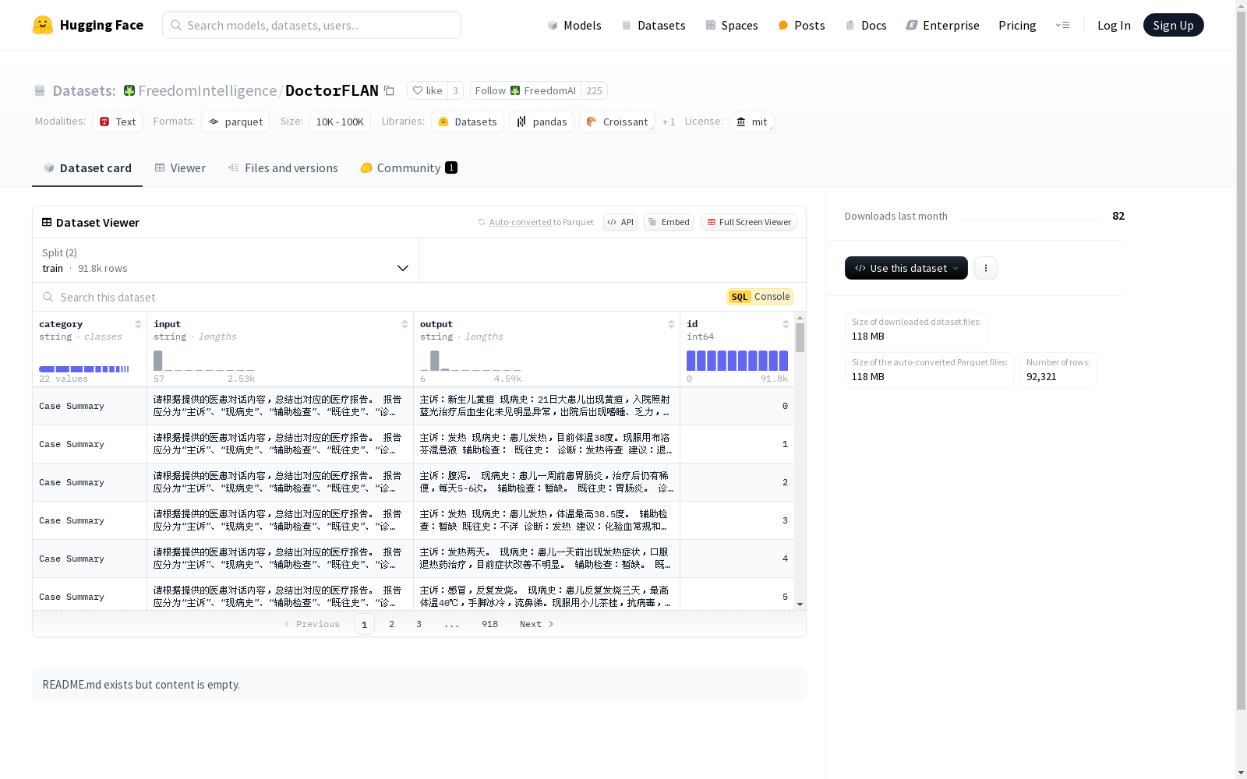This screenshot has height=779, width=1247.
Task: Open the Posts page
Action: click(x=801, y=25)
